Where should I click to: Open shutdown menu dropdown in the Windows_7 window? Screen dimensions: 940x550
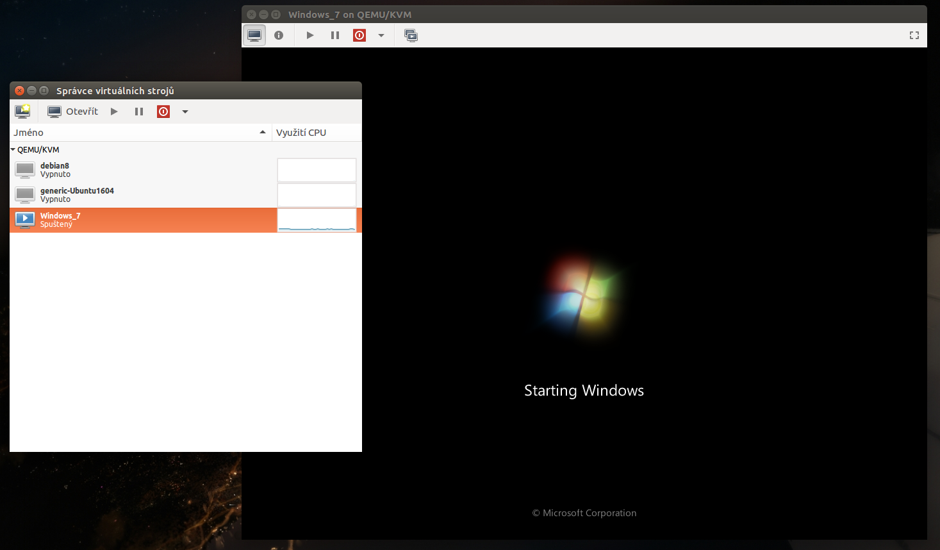tap(381, 35)
